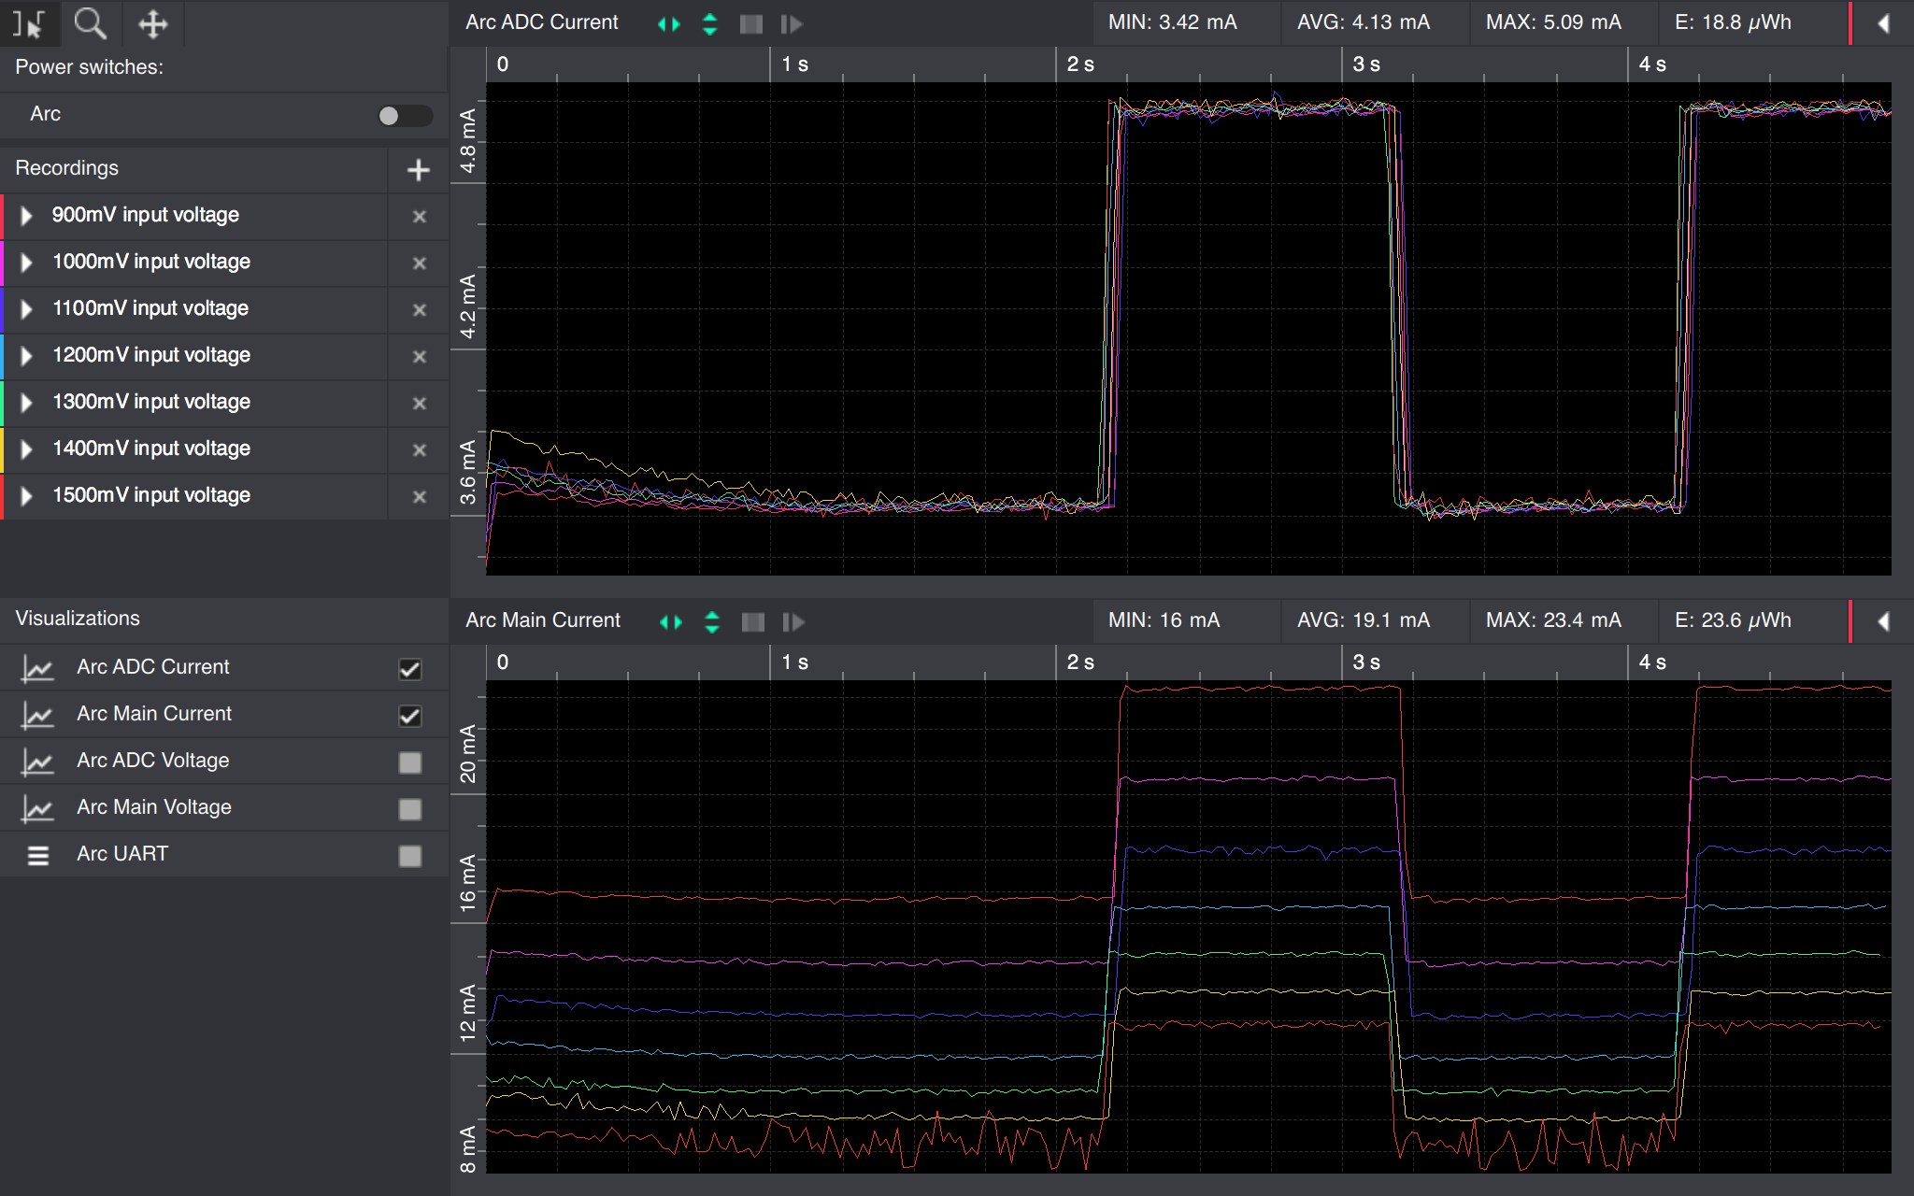
Task: Select the cursor measurement tool
Action: 31,24
